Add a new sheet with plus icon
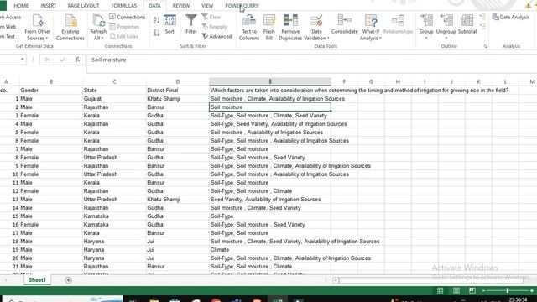Image resolution: width=537 pixels, height=302 pixels. click(68, 280)
